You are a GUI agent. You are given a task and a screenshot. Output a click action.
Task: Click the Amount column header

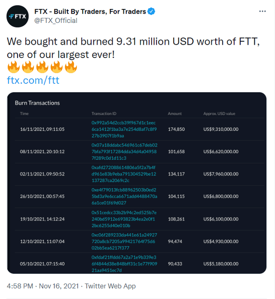pyautogui.click(x=174, y=114)
